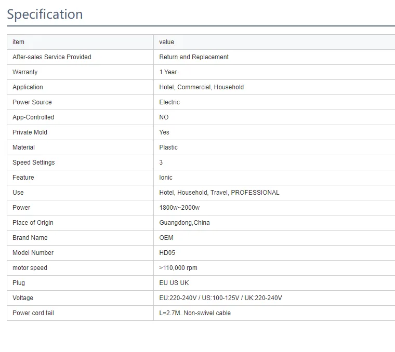Click the 'HD05' model number value
The image size is (395, 352).
167,253
